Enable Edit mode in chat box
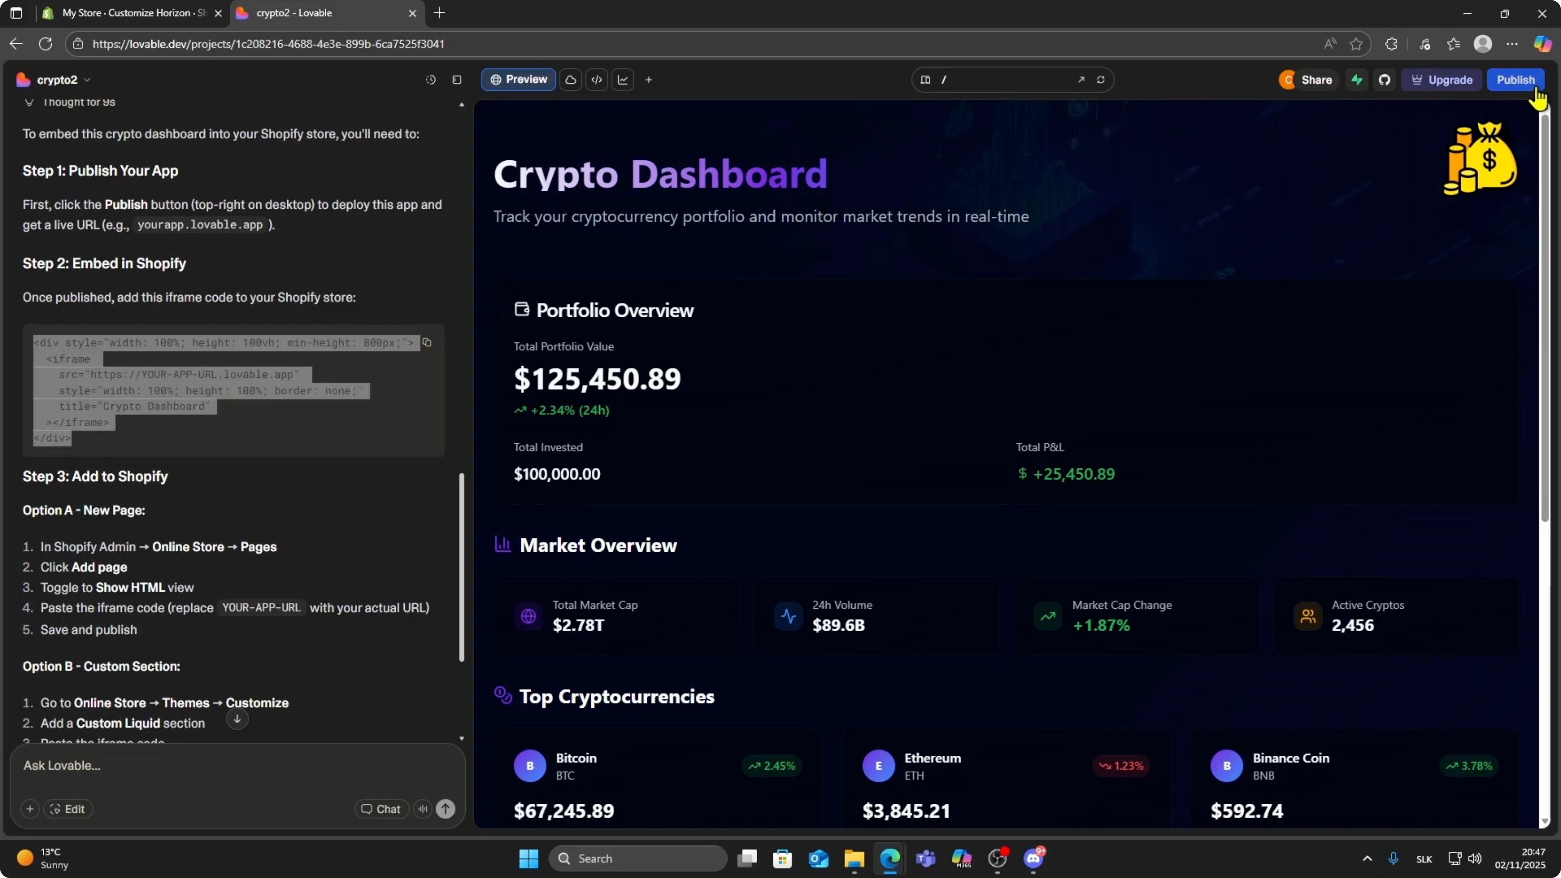The image size is (1561, 878). pyautogui.click(x=67, y=809)
